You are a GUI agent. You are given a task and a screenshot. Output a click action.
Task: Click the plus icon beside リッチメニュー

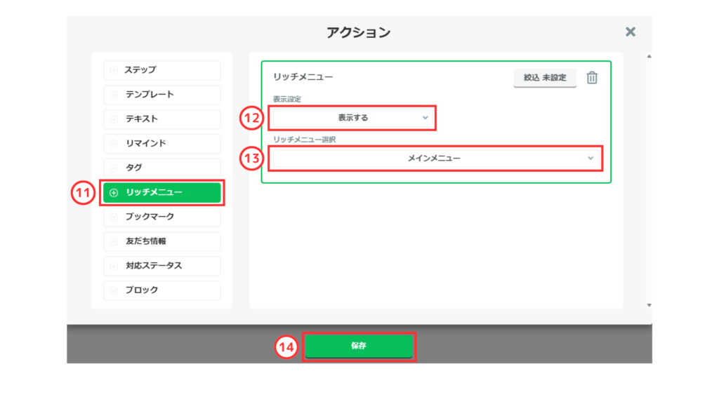(114, 193)
